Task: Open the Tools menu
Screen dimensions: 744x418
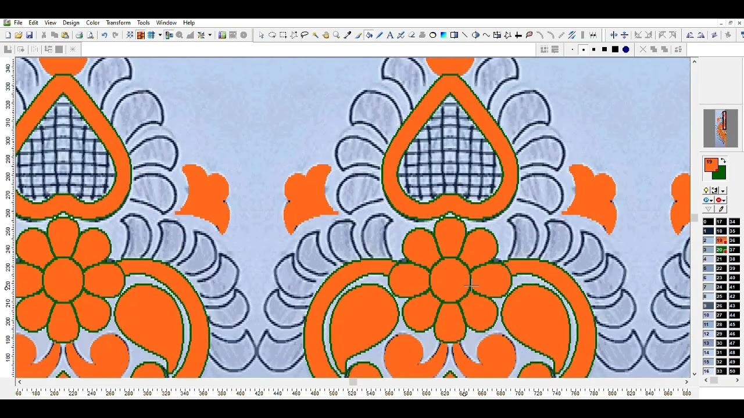Action: pyautogui.click(x=143, y=23)
